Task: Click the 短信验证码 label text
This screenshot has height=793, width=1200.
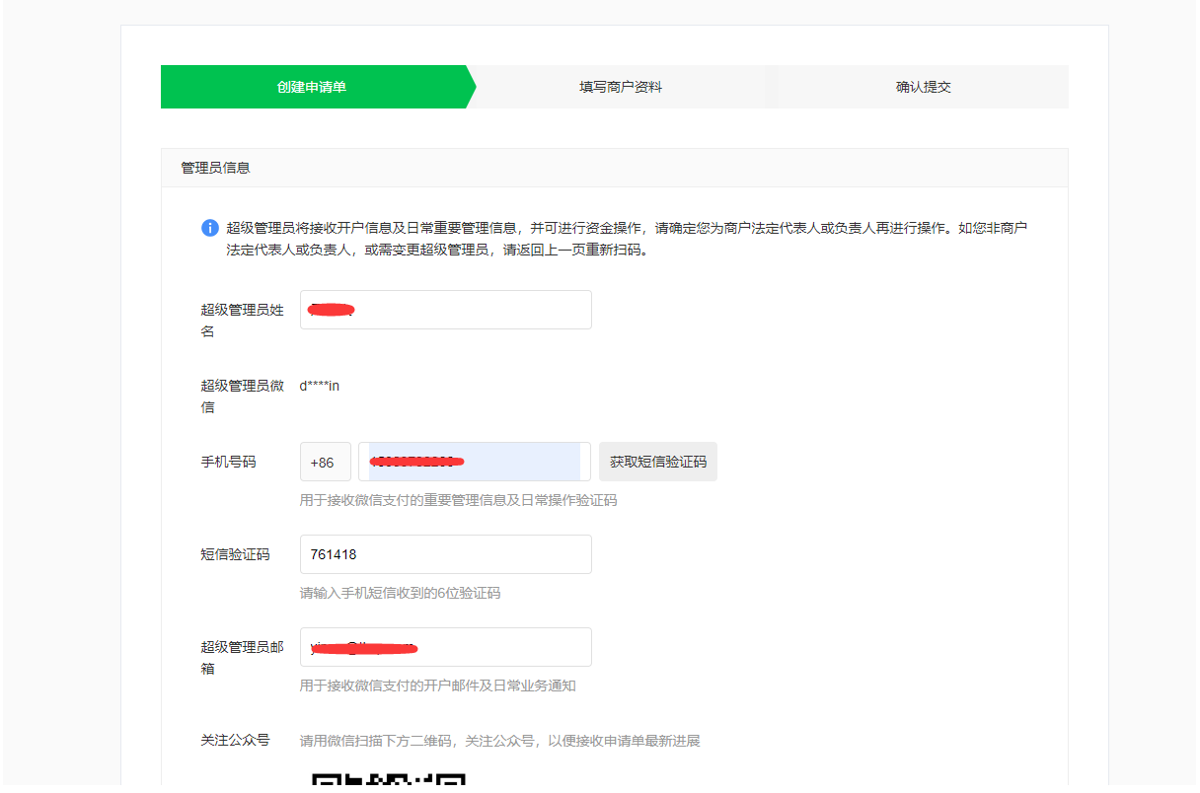Action: coord(235,554)
